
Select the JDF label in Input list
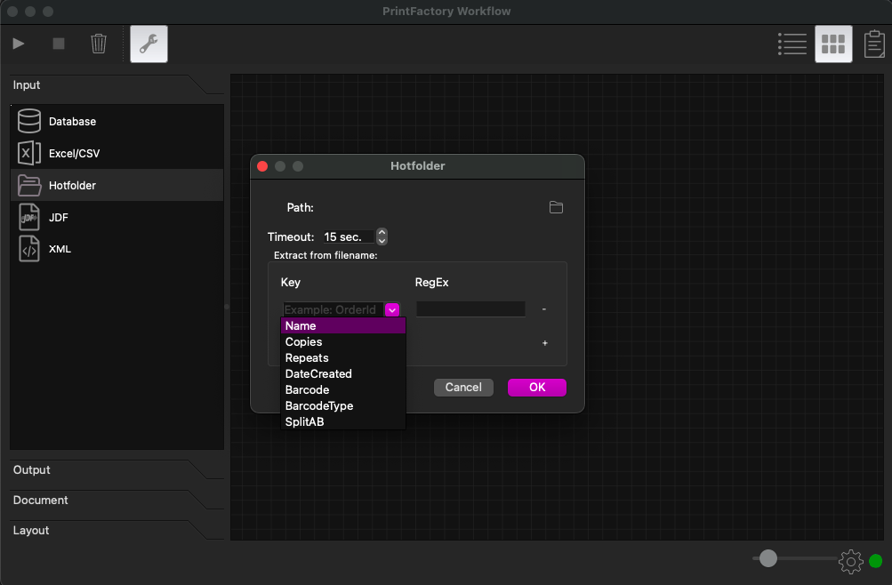click(x=59, y=217)
